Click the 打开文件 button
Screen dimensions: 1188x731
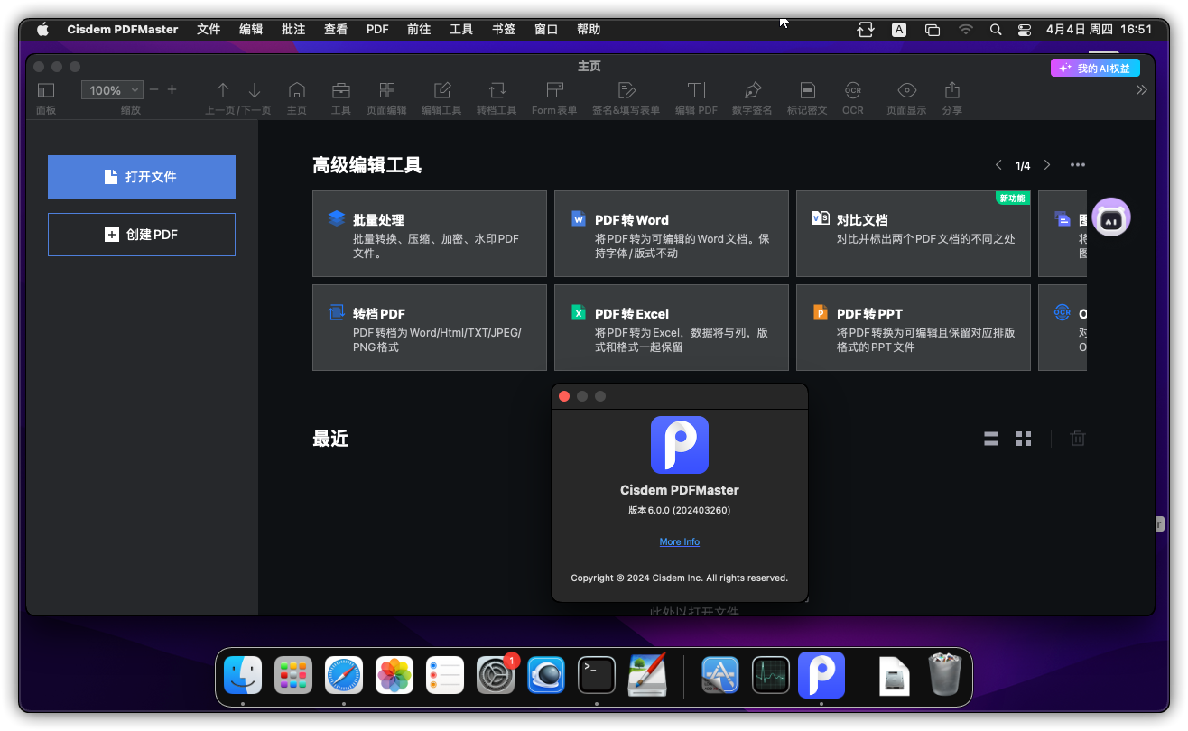pyautogui.click(x=142, y=177)
